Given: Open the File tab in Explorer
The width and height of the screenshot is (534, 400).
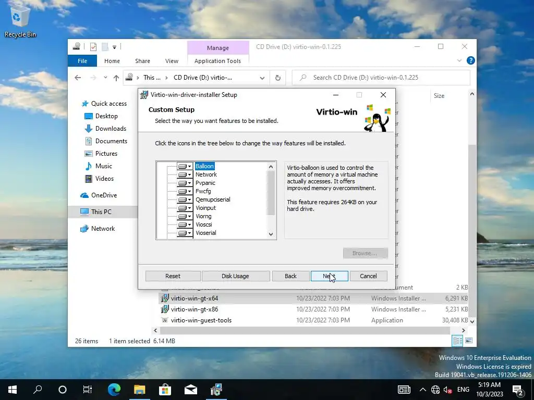Looking at the screenshot, I should pyautogui.click(x=82, y=61).
